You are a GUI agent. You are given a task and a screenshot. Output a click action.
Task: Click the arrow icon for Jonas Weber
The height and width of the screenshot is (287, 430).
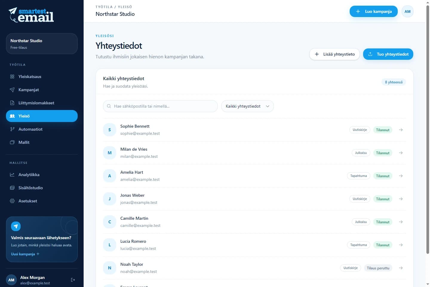click(x=401, y=199)
